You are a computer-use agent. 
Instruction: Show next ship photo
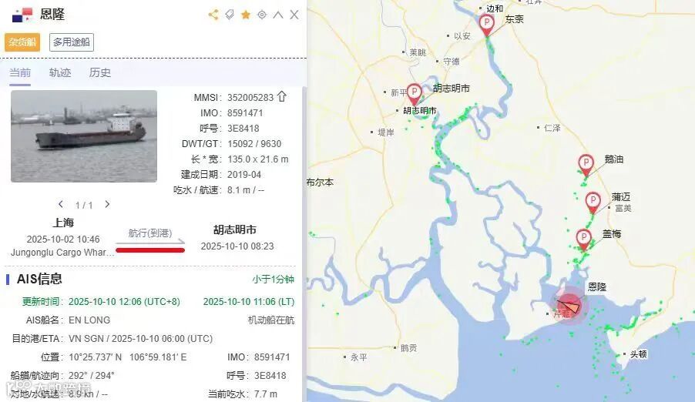[107, 204]
